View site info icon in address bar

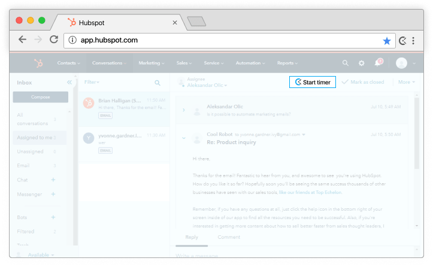click(x=72, y=40)
